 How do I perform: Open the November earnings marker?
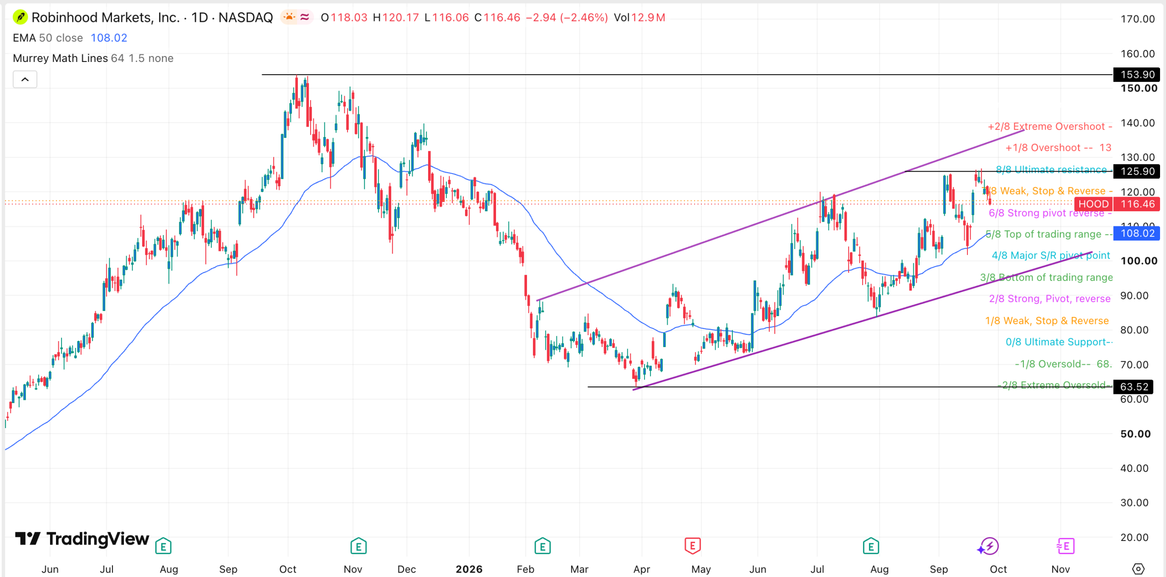358,546
